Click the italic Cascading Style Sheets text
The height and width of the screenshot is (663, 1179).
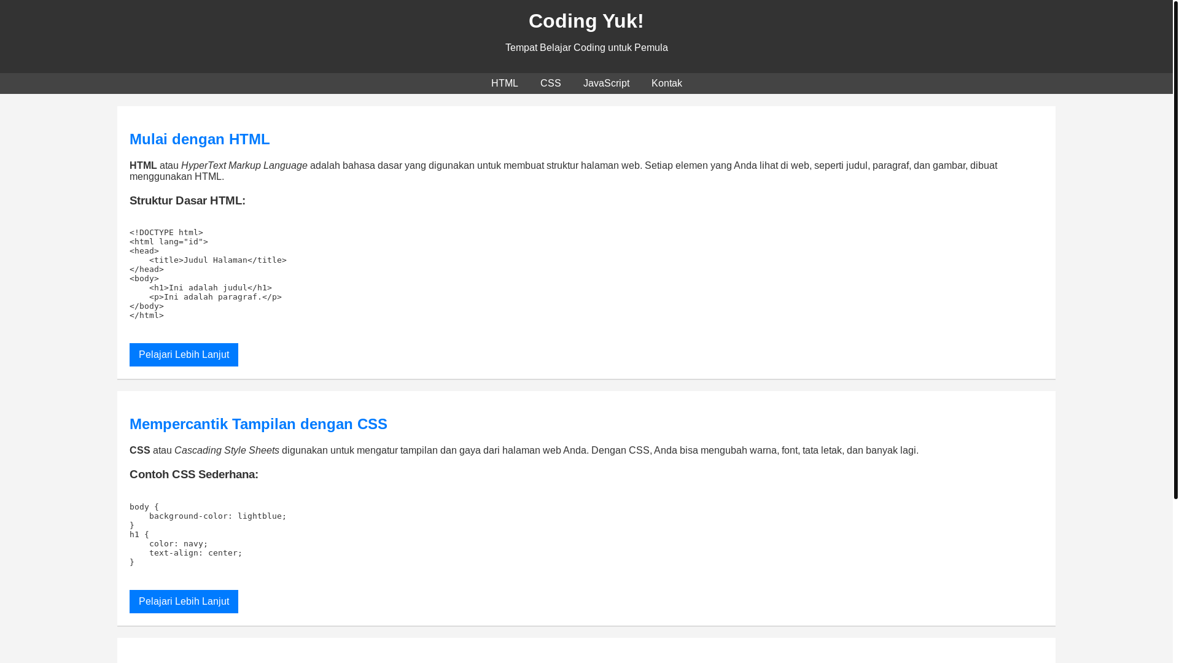coord(227,451)
